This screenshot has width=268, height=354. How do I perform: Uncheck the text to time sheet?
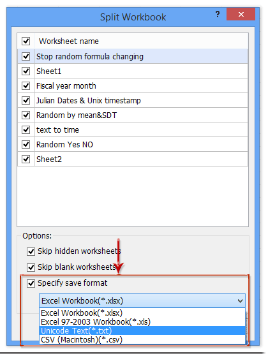tap(26, 129)
